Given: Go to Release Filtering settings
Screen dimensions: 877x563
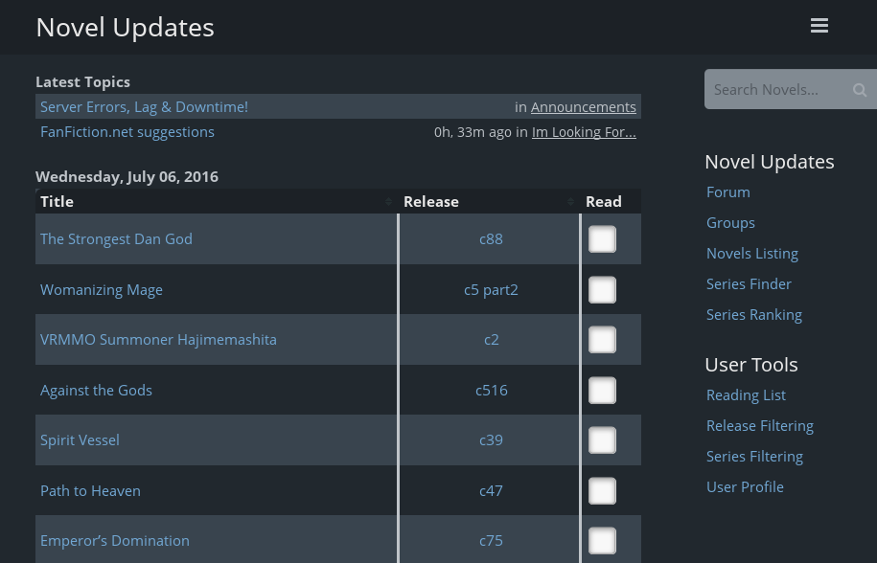Looking at the screenshot, I should point(759,425).
